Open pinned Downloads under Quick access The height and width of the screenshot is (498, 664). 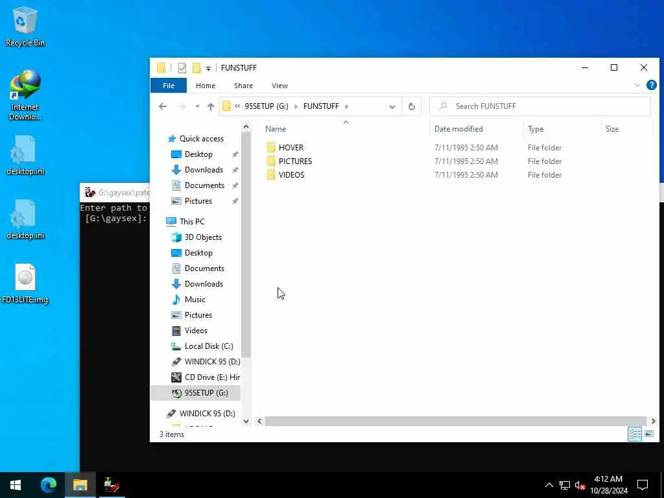(203, 170)
